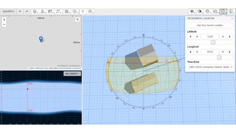The width and height of the screenshot is (236, 133).
Task: Click the redo arrow in toolbar
Action: pyautogui.click(x=27, y=11)
